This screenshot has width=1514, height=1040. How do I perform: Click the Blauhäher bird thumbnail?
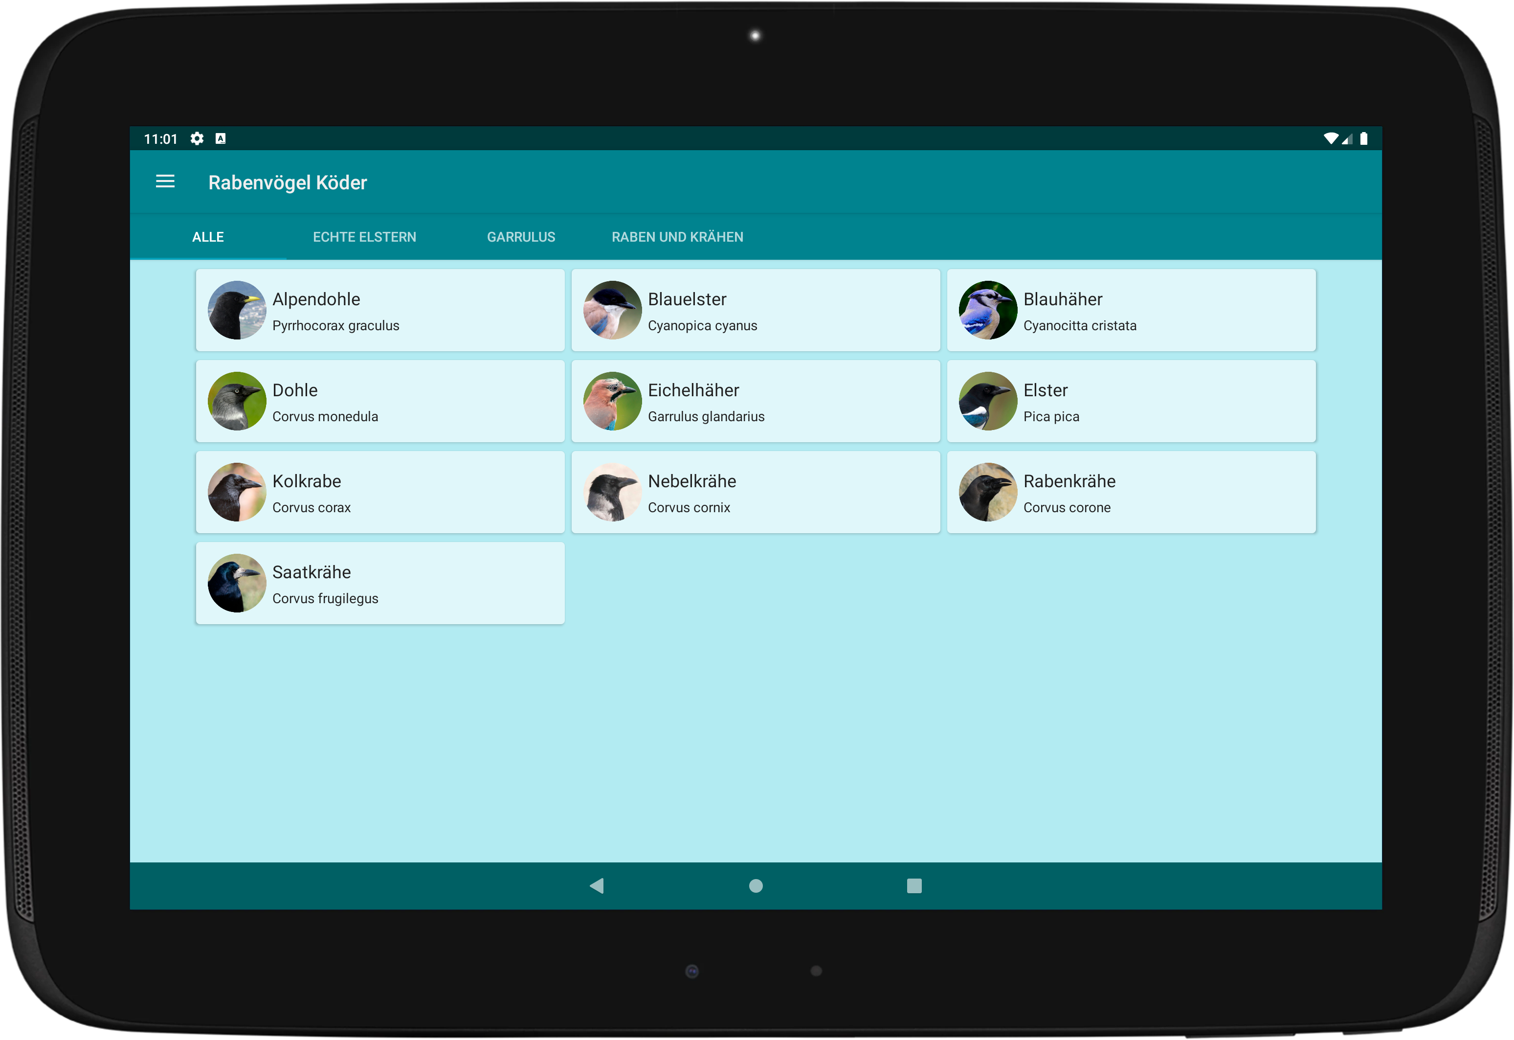(987, 310)
